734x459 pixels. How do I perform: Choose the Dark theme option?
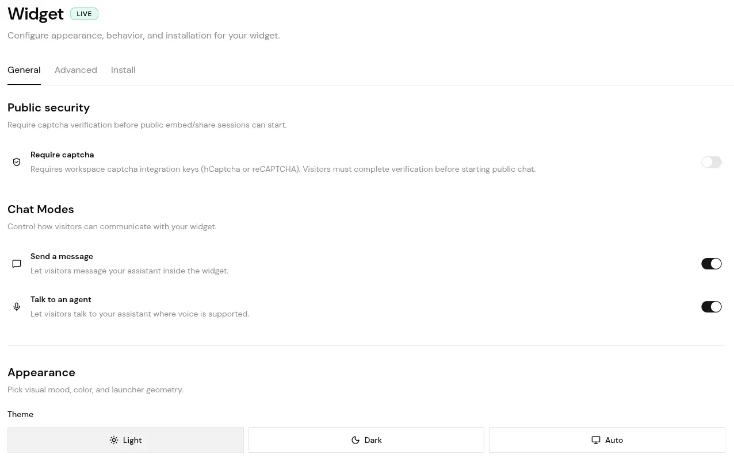(366, 440)
